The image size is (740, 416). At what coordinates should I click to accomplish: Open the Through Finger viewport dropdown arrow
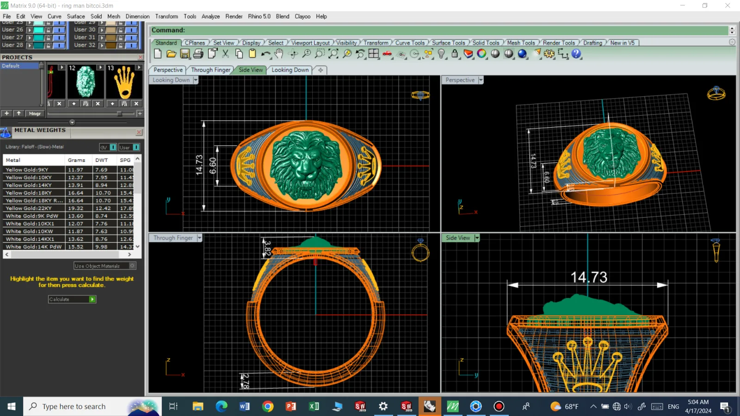click(199, 238)
